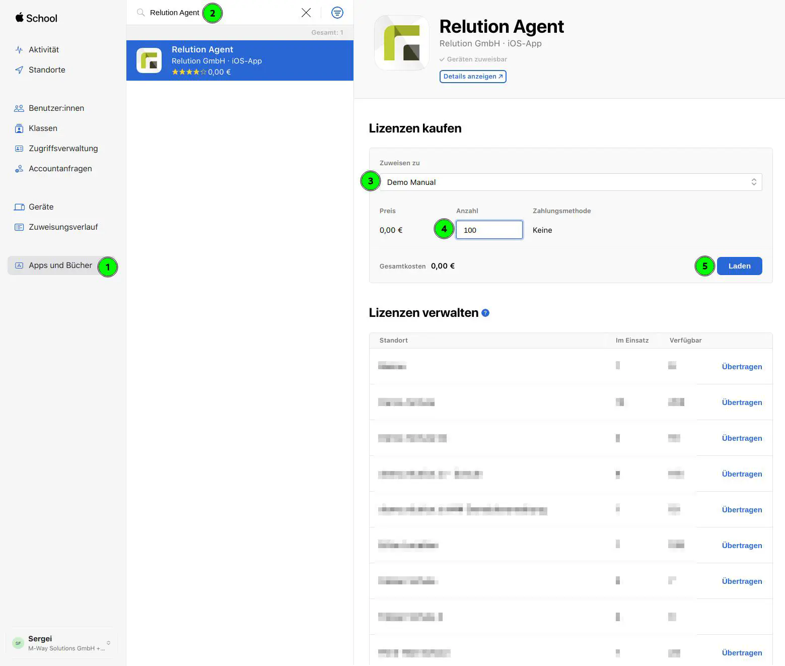Open the search filter icon
This screenshot has height=666, width=785.
[x=337, y=13]
